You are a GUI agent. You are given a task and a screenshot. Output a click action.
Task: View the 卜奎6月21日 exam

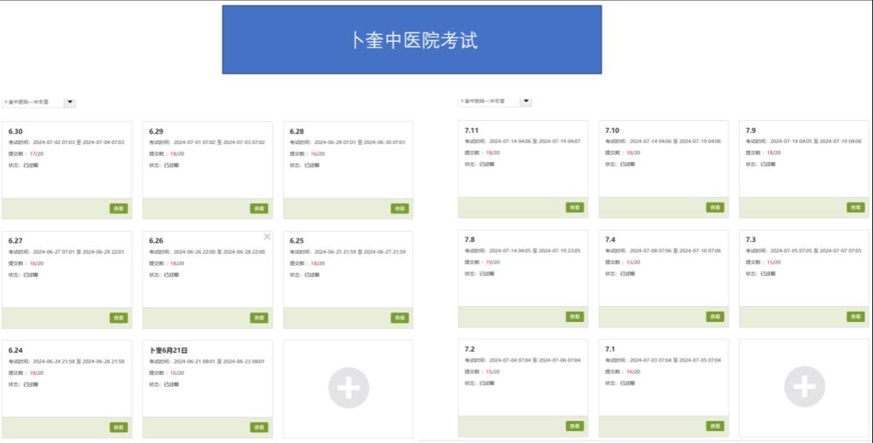(258, 427)
